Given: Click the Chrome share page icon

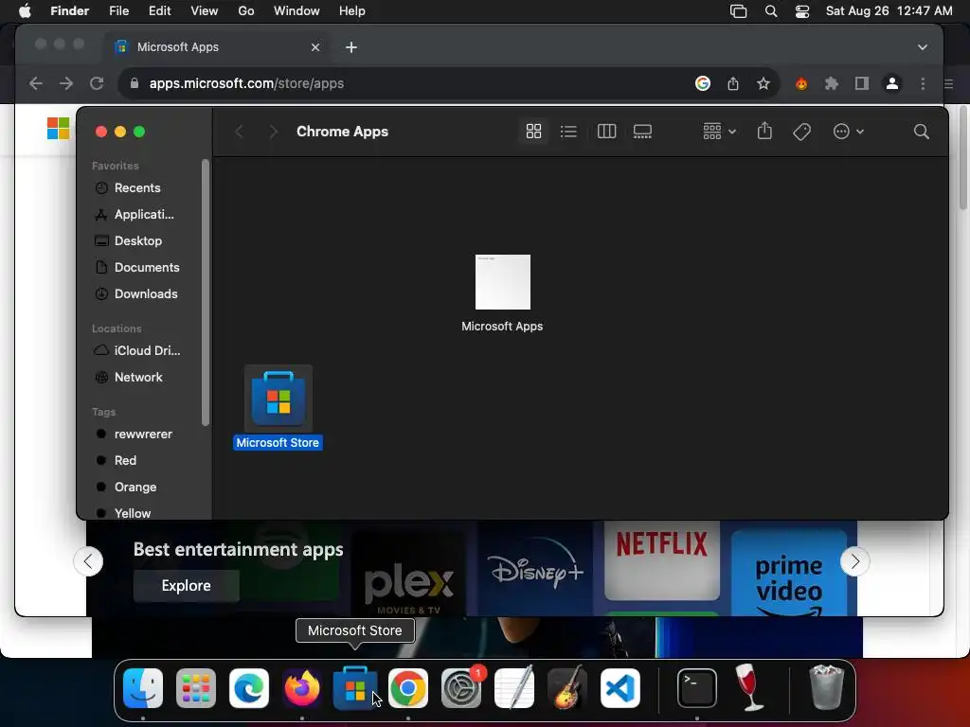Looking at the screenshot, I should pos(733,83).
